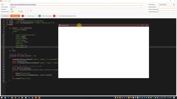Click the User Agent field
This screenshot has width=177, height=99.
pos(76,7)
